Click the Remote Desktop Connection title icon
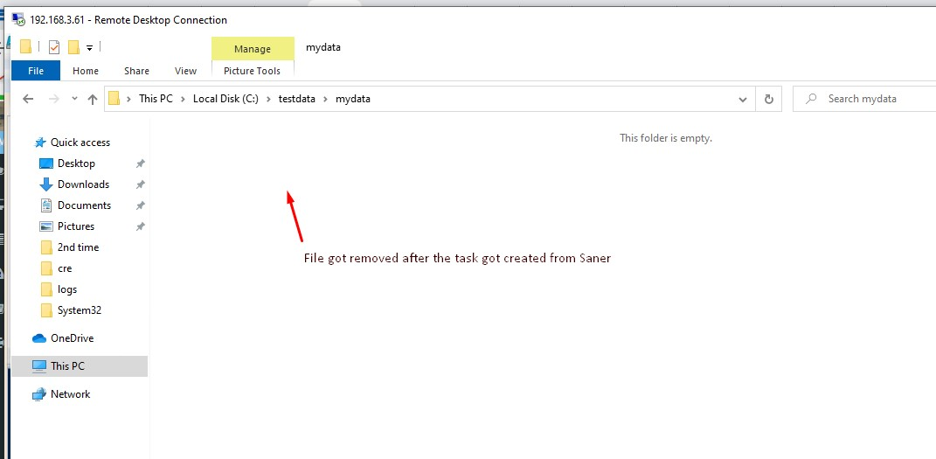 coord(18,20)
